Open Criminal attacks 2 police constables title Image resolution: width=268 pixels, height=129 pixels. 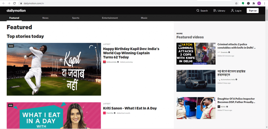point(237,46)
